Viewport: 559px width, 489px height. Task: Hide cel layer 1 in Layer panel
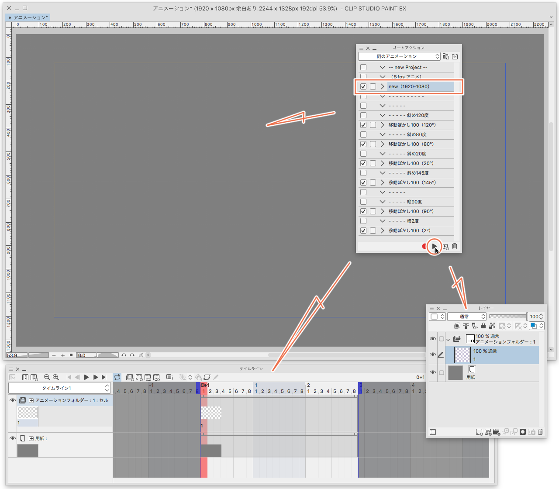[433, 355]
